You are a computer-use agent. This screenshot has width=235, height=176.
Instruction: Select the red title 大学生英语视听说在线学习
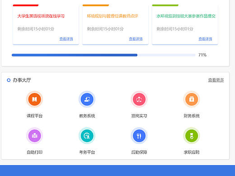41,16
